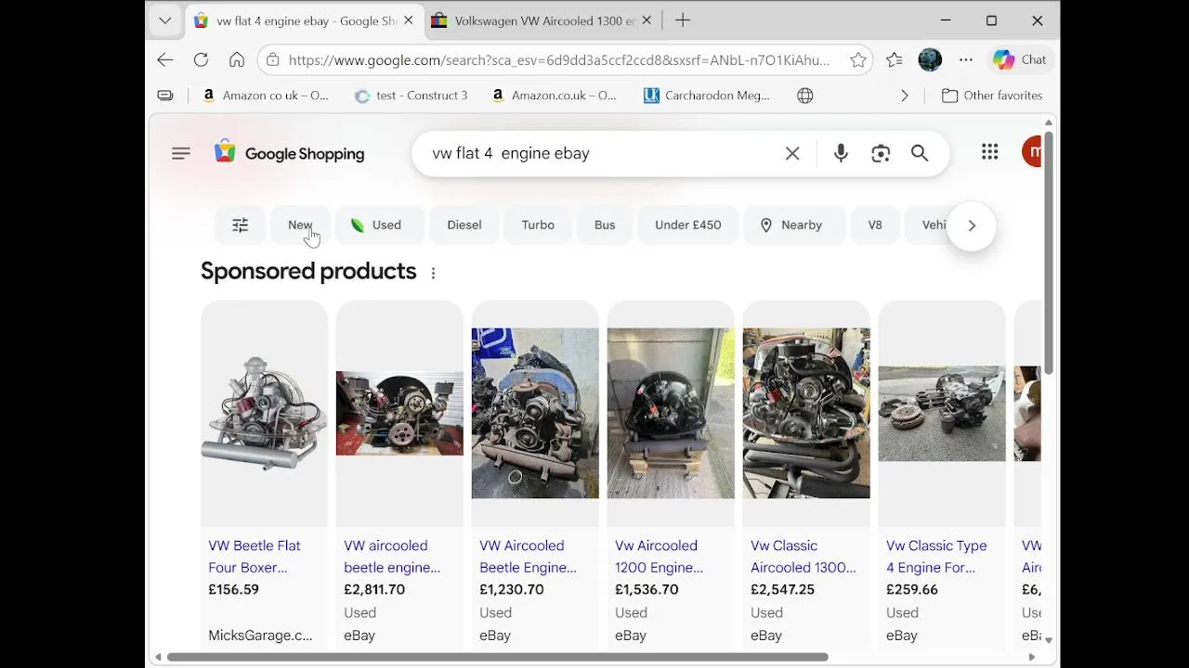Reload the current page

(201, 60)
